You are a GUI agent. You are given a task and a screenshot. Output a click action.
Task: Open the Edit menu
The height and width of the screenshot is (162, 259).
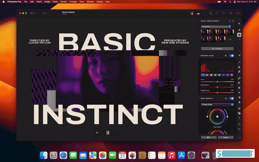32,2
